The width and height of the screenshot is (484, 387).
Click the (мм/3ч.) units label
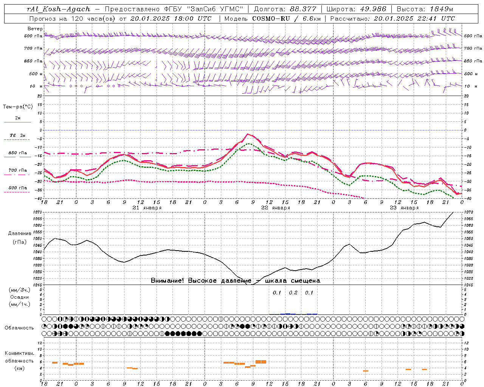click(x=20, y=290)
